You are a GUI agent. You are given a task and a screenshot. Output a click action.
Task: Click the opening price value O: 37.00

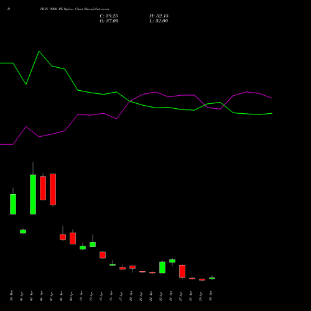109,21
